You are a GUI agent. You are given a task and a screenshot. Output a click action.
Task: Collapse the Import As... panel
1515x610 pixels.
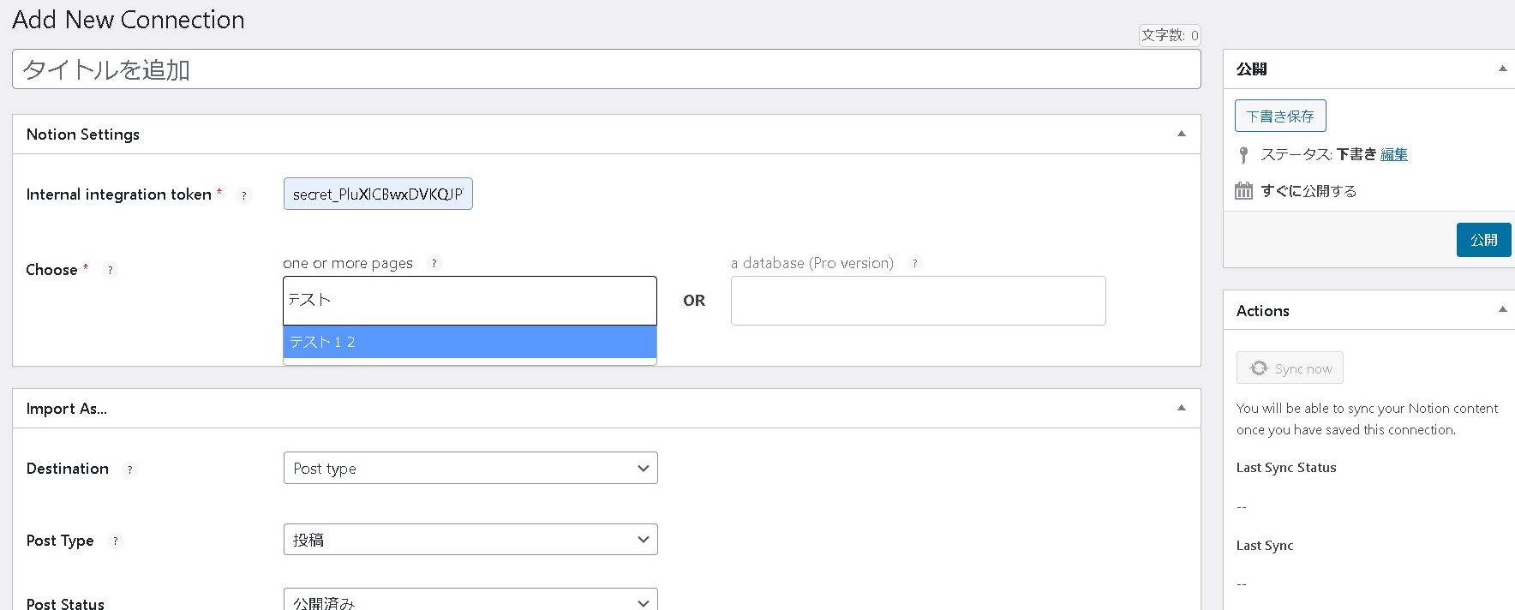(x=1181, y=408)
